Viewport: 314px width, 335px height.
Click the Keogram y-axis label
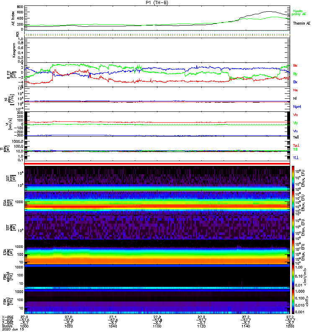[14, 50]
